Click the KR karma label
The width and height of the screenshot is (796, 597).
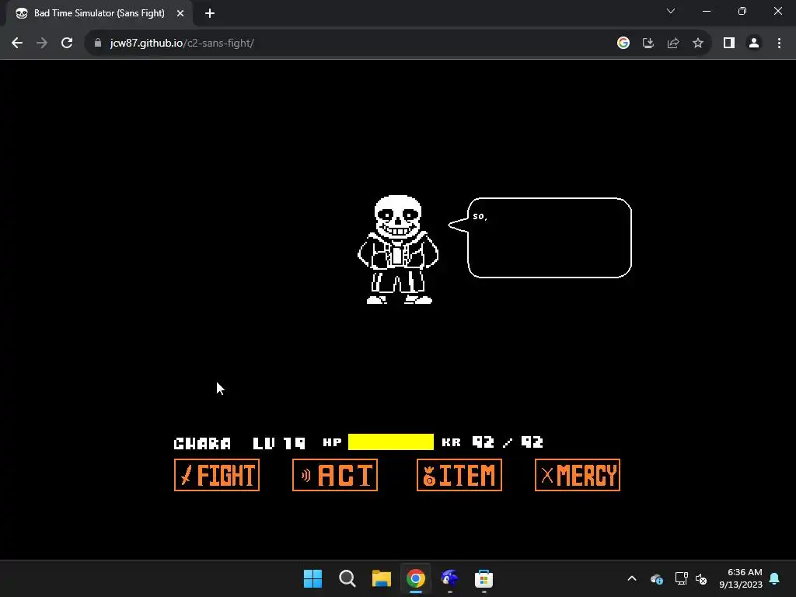point(452,442)
